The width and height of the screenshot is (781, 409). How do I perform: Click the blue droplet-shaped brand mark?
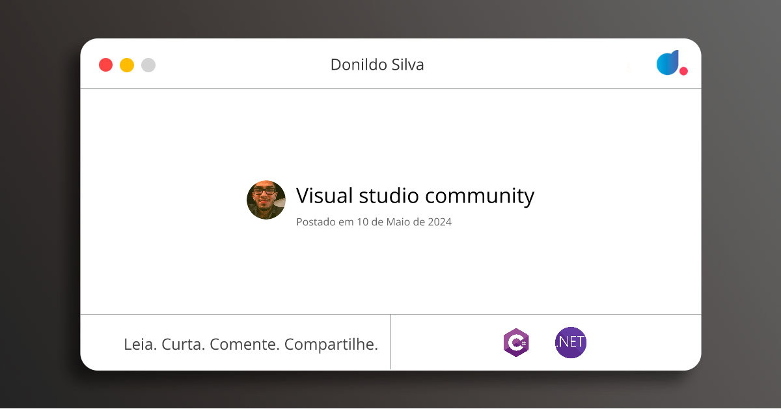[x=667, y=62]
